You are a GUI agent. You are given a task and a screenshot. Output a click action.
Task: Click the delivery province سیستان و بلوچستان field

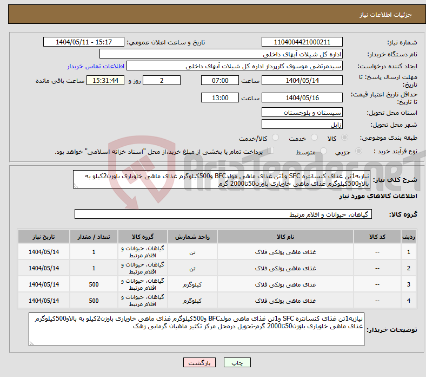(x=302, y=112)
